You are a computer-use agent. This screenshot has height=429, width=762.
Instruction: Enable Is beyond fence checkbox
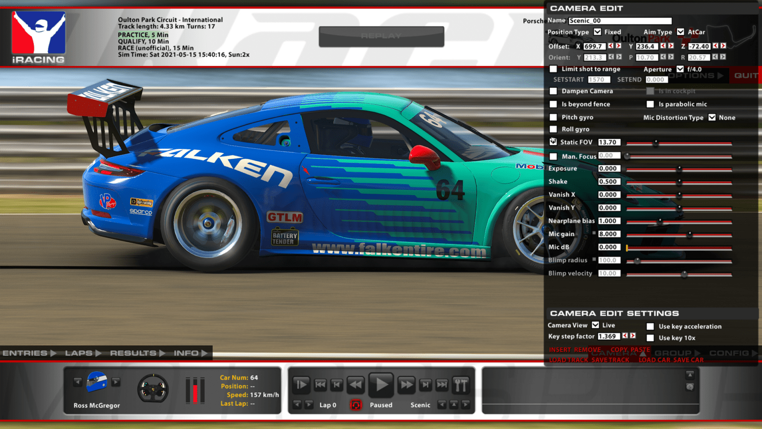[553, 104]
